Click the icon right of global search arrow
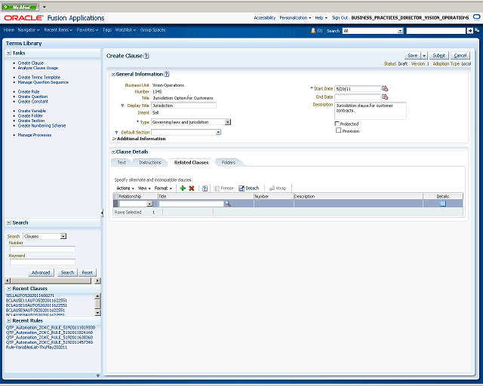 [477, 30]
